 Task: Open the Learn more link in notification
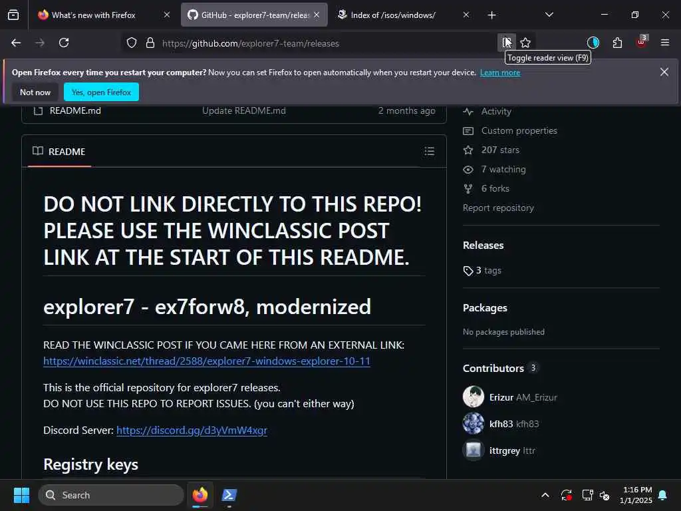(500, 73)
